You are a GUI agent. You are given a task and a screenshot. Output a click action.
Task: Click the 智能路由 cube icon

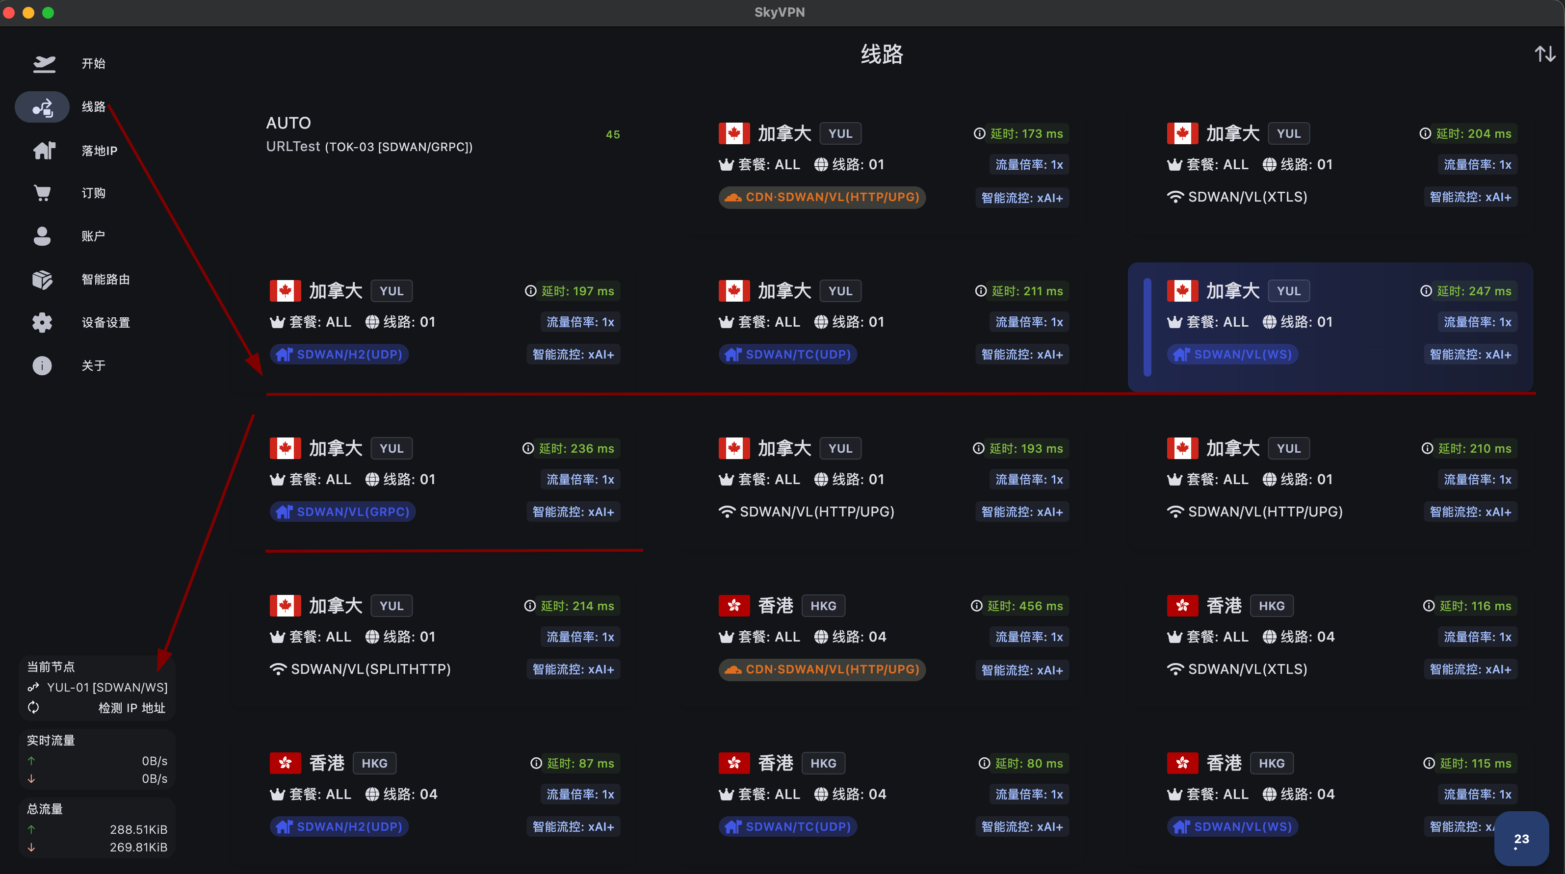[x=43, y=280]
